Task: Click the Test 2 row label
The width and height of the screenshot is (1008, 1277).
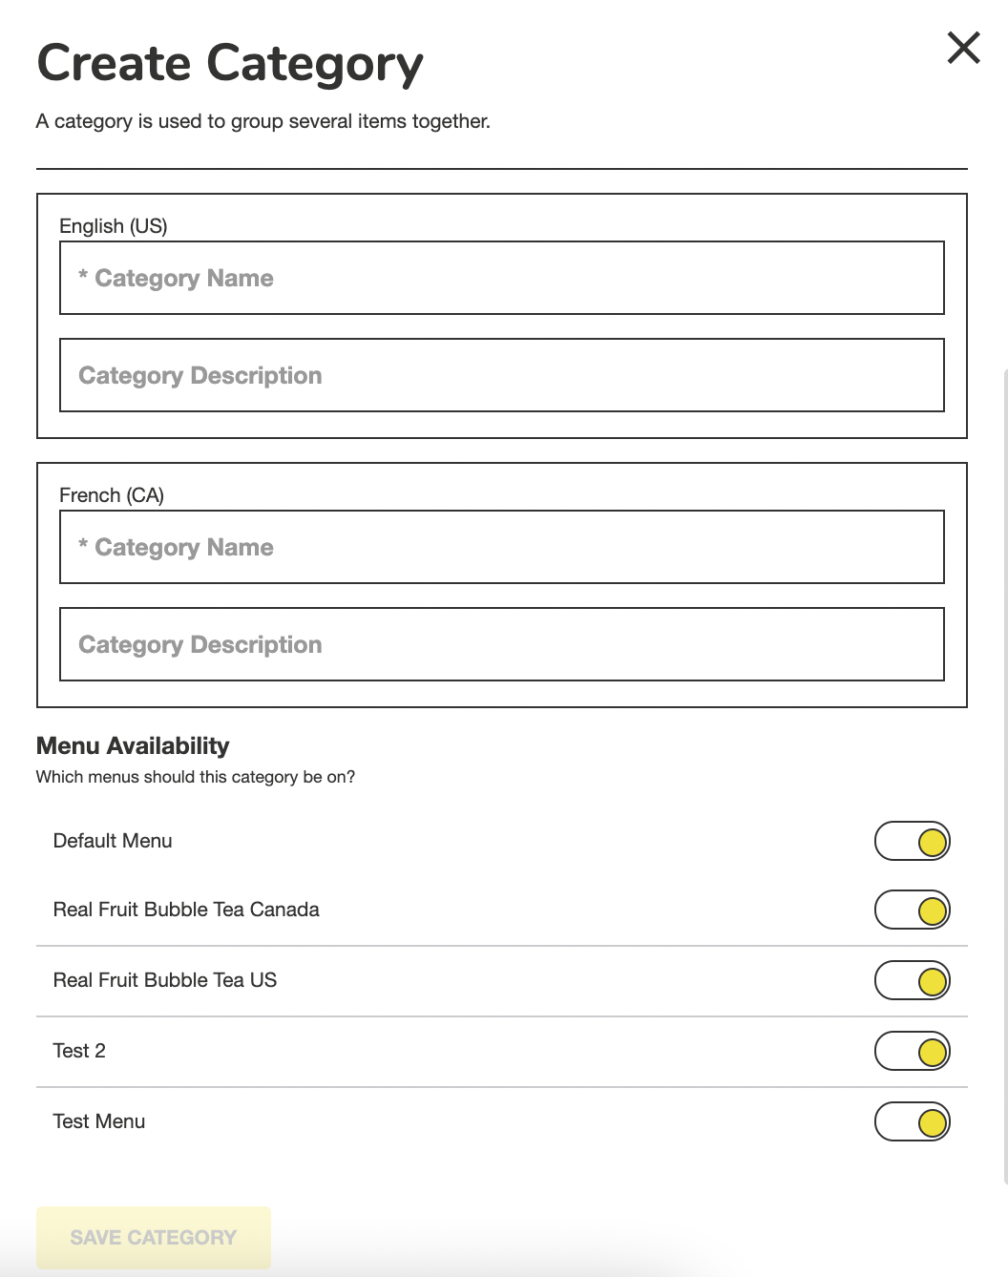Action: click(x=79, y=1051)
